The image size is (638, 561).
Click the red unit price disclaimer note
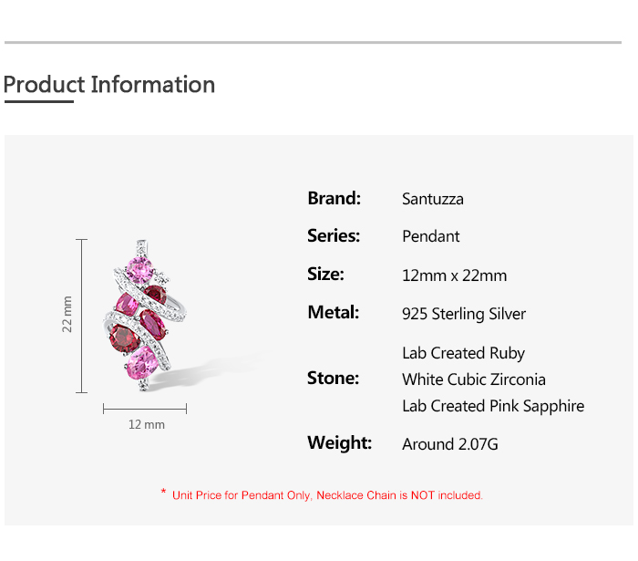point(327,495)
